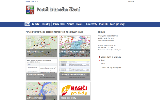Click the Zdroje ohrožení caption

[35, 98]
